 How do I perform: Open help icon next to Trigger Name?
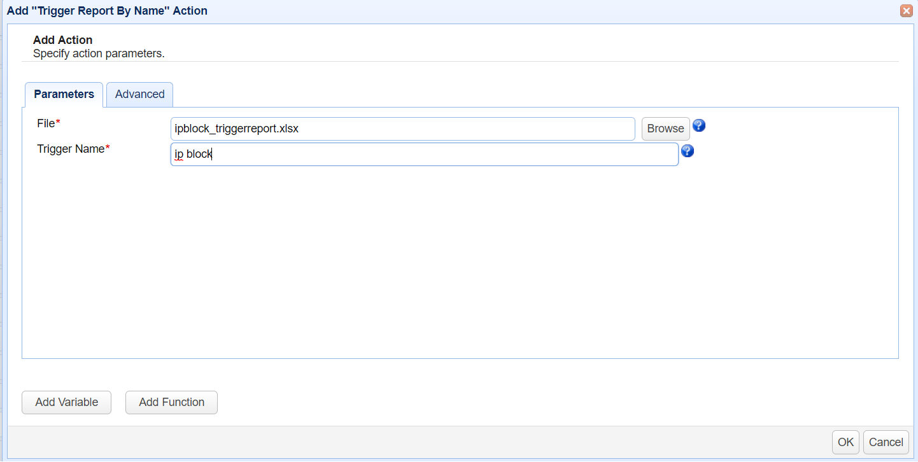[x=687, y=151]
